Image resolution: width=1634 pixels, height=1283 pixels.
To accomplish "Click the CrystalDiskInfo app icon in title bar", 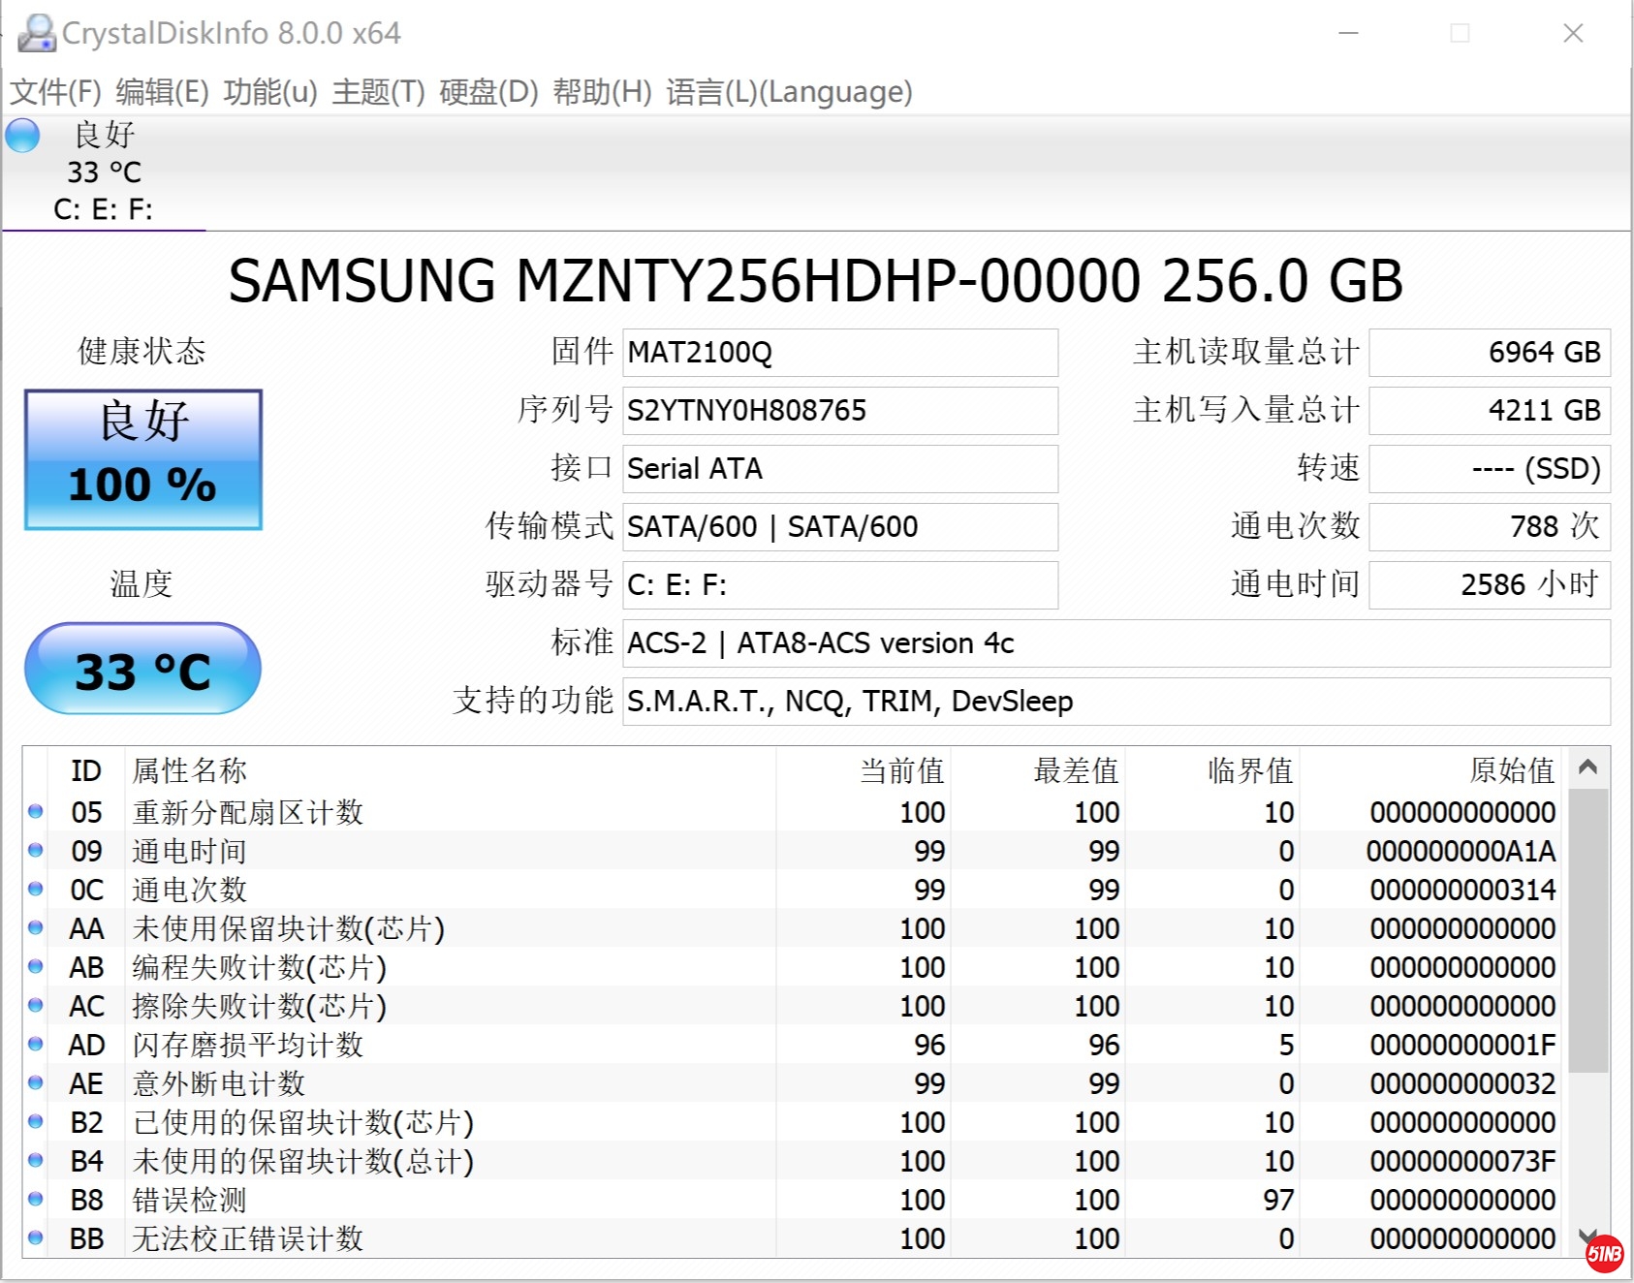I will (37, 33).
